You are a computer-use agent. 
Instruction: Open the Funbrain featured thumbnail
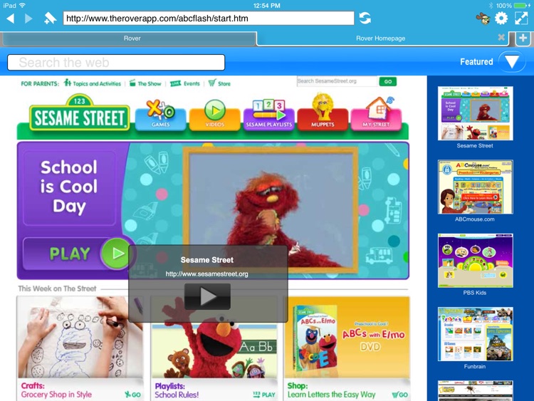[x=475, y=334]
